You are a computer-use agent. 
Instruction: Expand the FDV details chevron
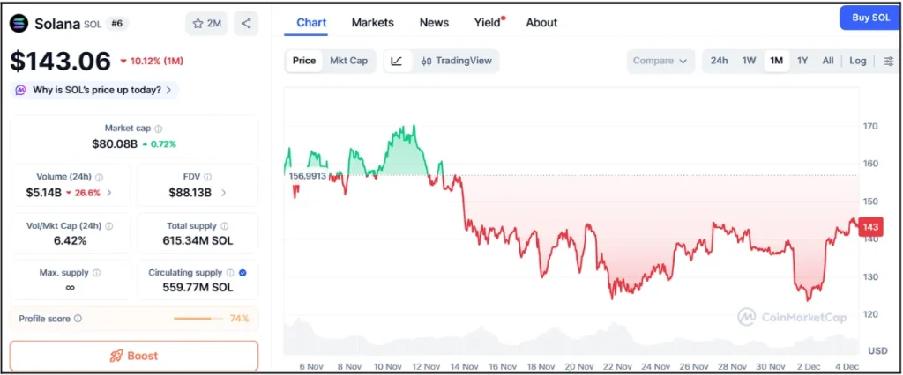click(223, 193)
